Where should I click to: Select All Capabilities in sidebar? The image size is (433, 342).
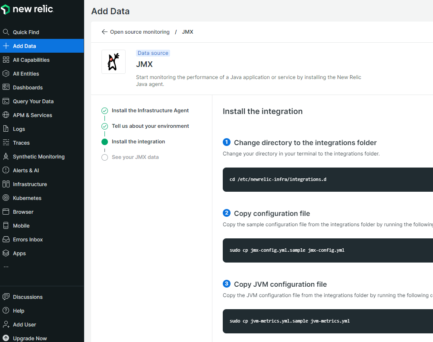pyautogui.click(x=31, y=60)
